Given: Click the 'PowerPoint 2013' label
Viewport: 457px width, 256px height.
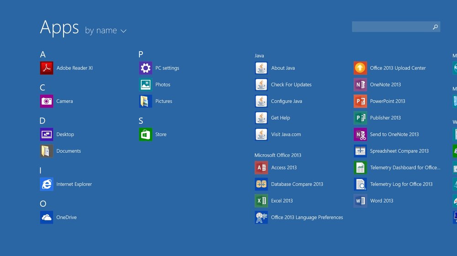Looking at the screenshot, I should pos(388,101).
